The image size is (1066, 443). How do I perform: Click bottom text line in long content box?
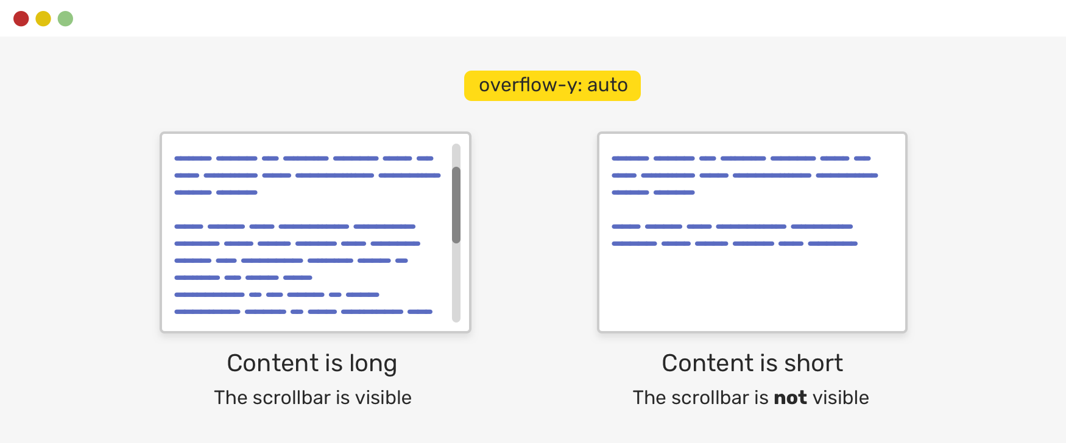pos(303,312)
